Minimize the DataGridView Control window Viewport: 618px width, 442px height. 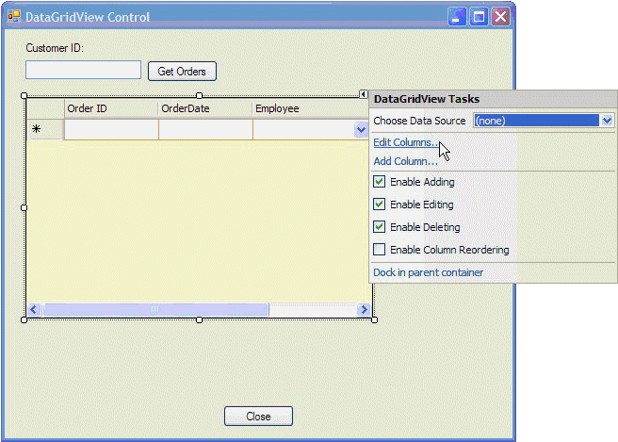click(457, 17)
